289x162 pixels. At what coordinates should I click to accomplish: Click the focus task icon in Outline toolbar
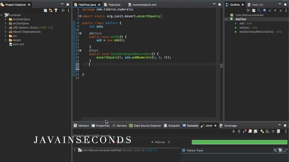click(248, 10)
